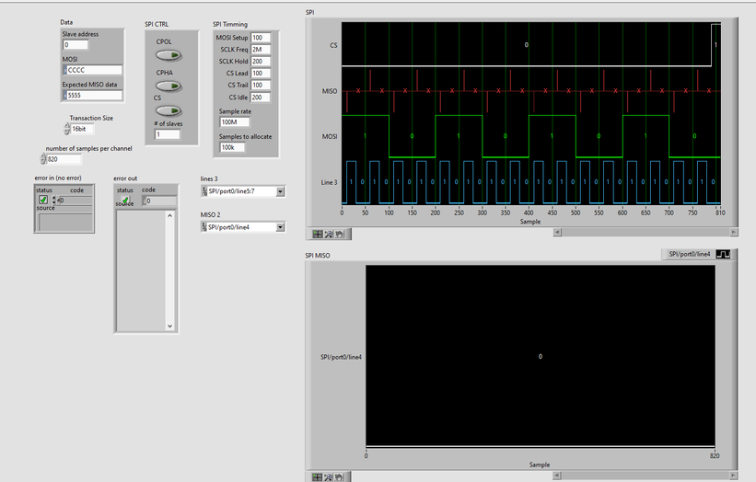Click CS Trail value field
This screenshot has width=756, height=482.
261,86
